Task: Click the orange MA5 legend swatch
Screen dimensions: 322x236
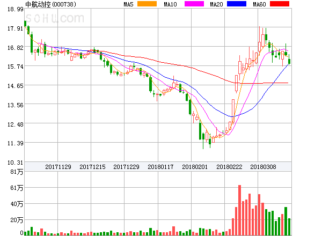Action: click(x=147, y=4)
